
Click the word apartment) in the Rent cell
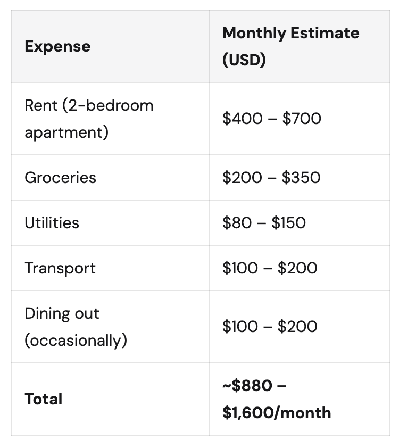coord(66,132)
